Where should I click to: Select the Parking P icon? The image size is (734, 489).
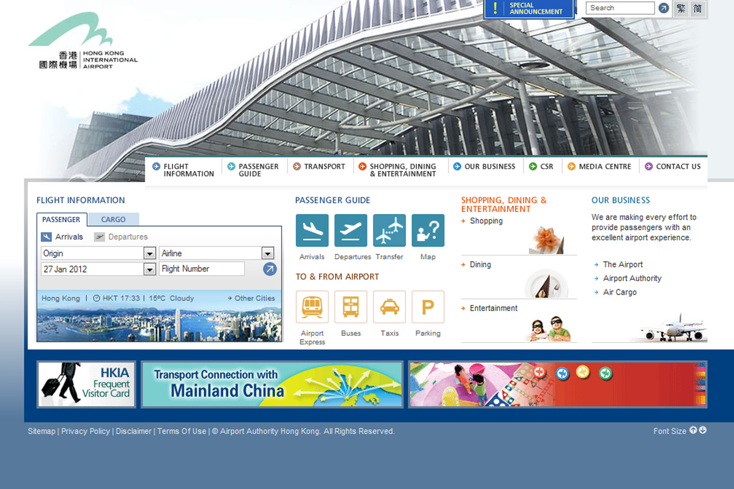click(x=428, y=307)
